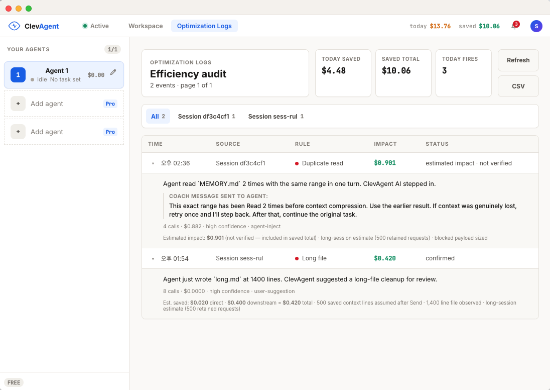Open the user avatar 'S' menu
The width and height of the screenshot is (550, 390).
point(536,26)
